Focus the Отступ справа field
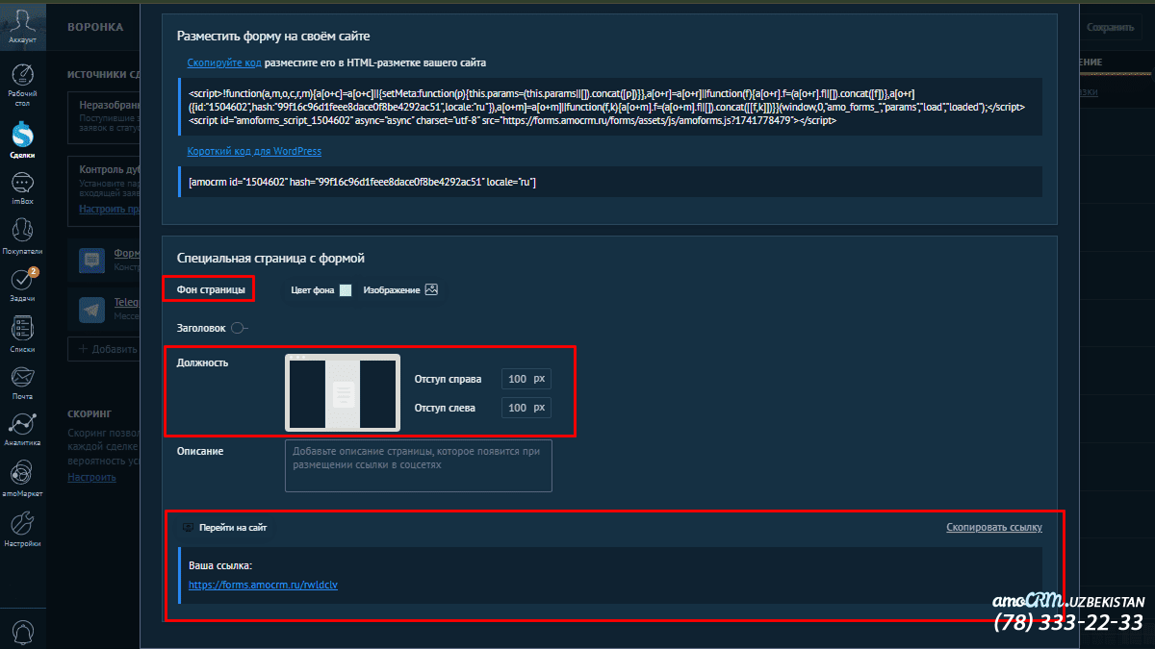Screen dimensions: 1155x649 point(526,379)
